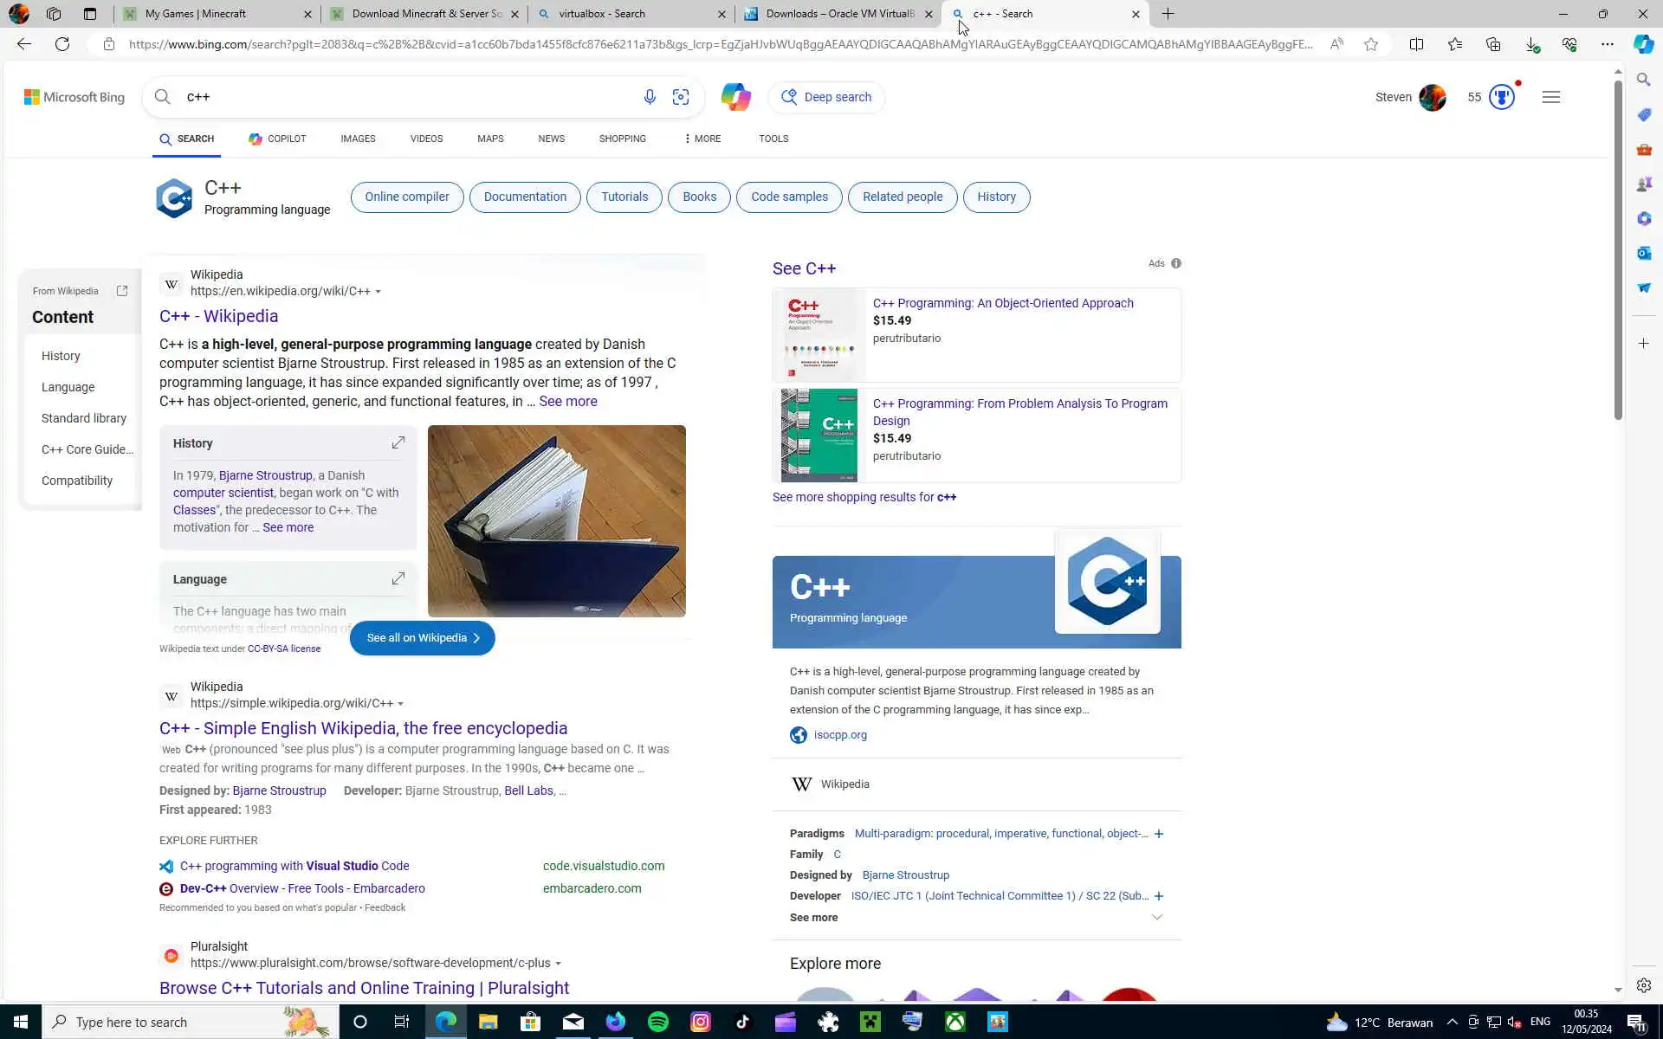This screenshot has height=1039, width=1663.
Task: Open Edge split screen icon
Action: click(x=1416, y=44)
